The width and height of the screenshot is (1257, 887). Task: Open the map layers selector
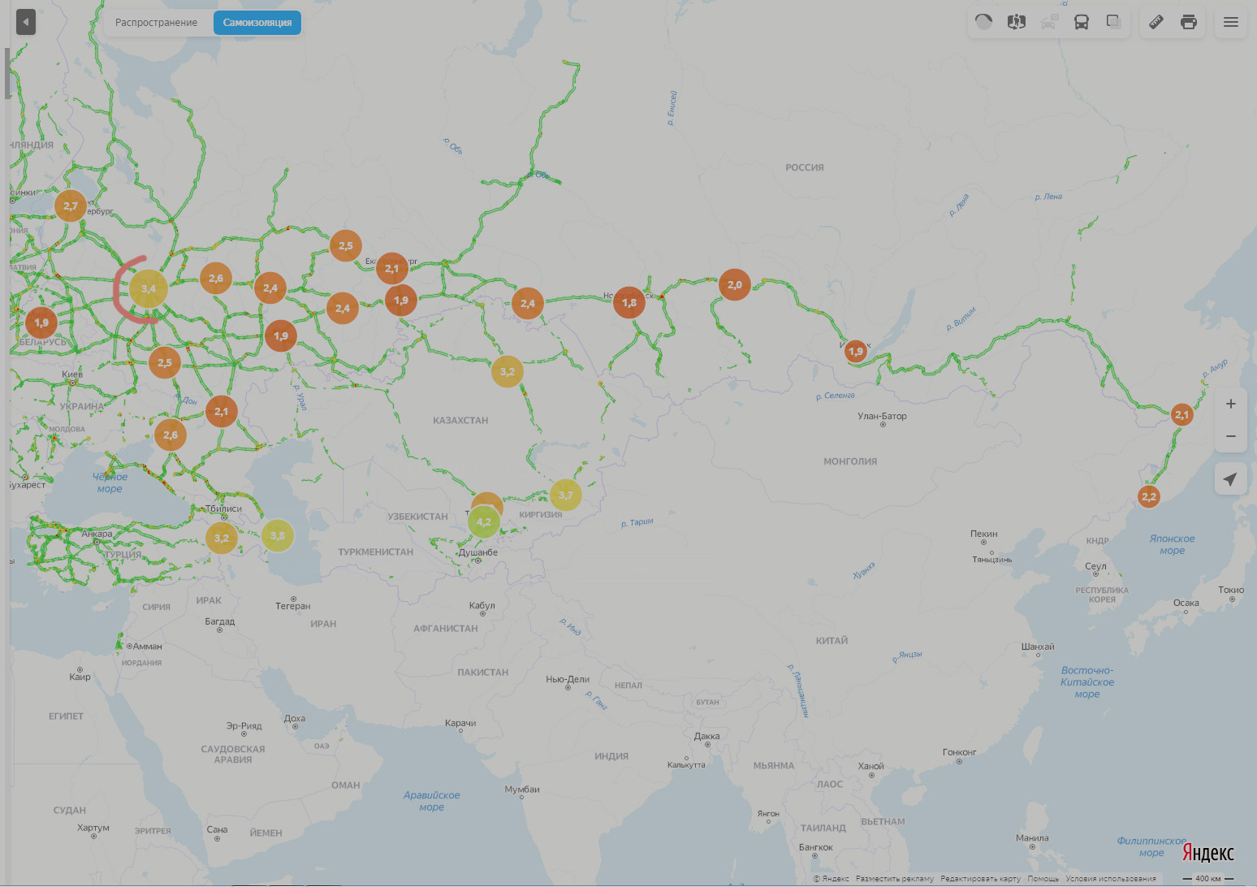tap(1114, 22)
